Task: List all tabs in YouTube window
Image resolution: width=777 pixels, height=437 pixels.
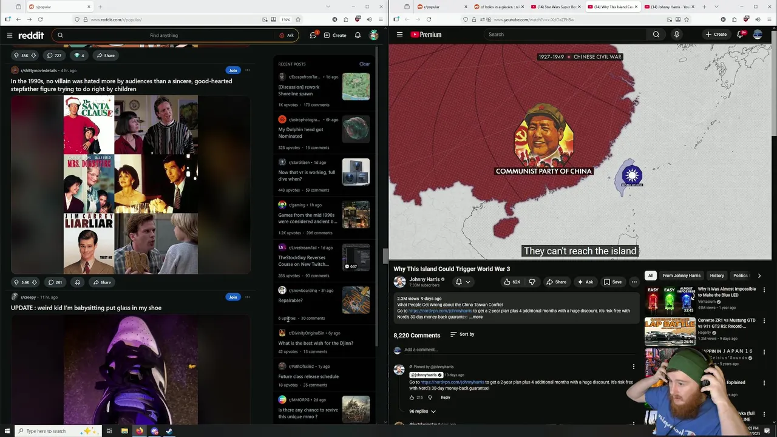Action: click(716, 7)
